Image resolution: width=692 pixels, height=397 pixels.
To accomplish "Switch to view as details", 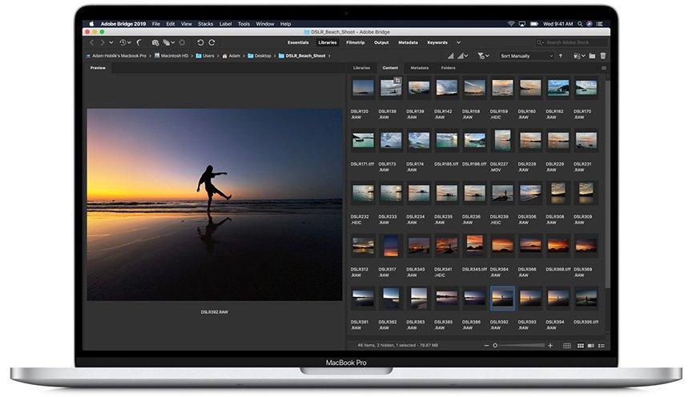I will click(591, 346).
